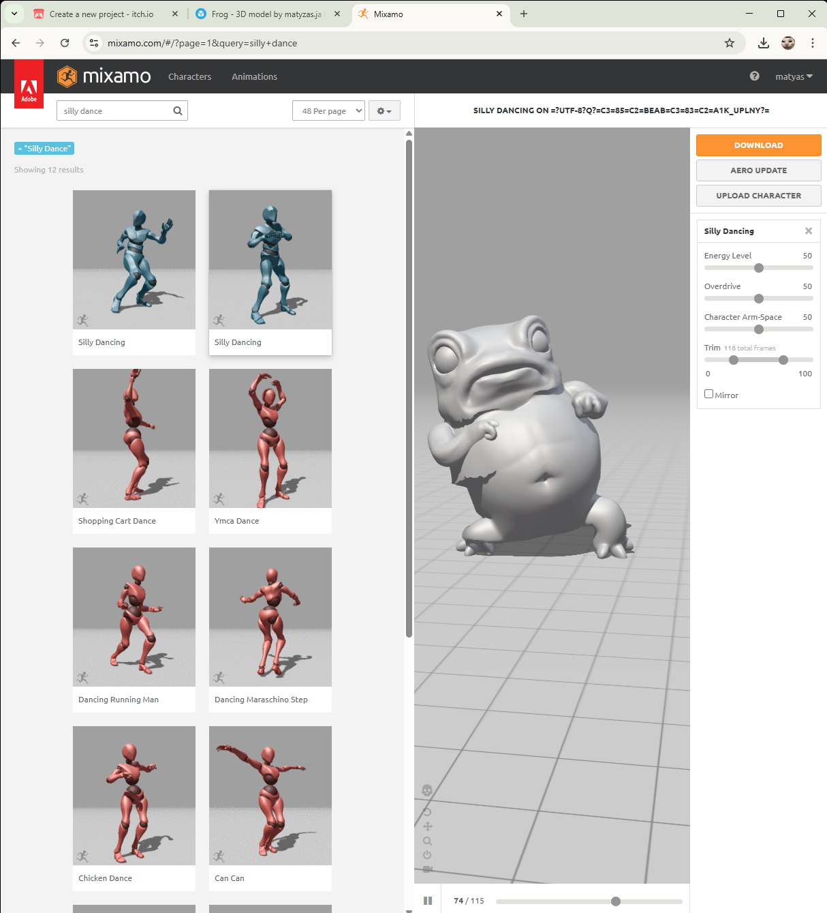This screenshot has width=827, height=913.
Task: Enable the Mirror checkbox
Action: [708, 394]
